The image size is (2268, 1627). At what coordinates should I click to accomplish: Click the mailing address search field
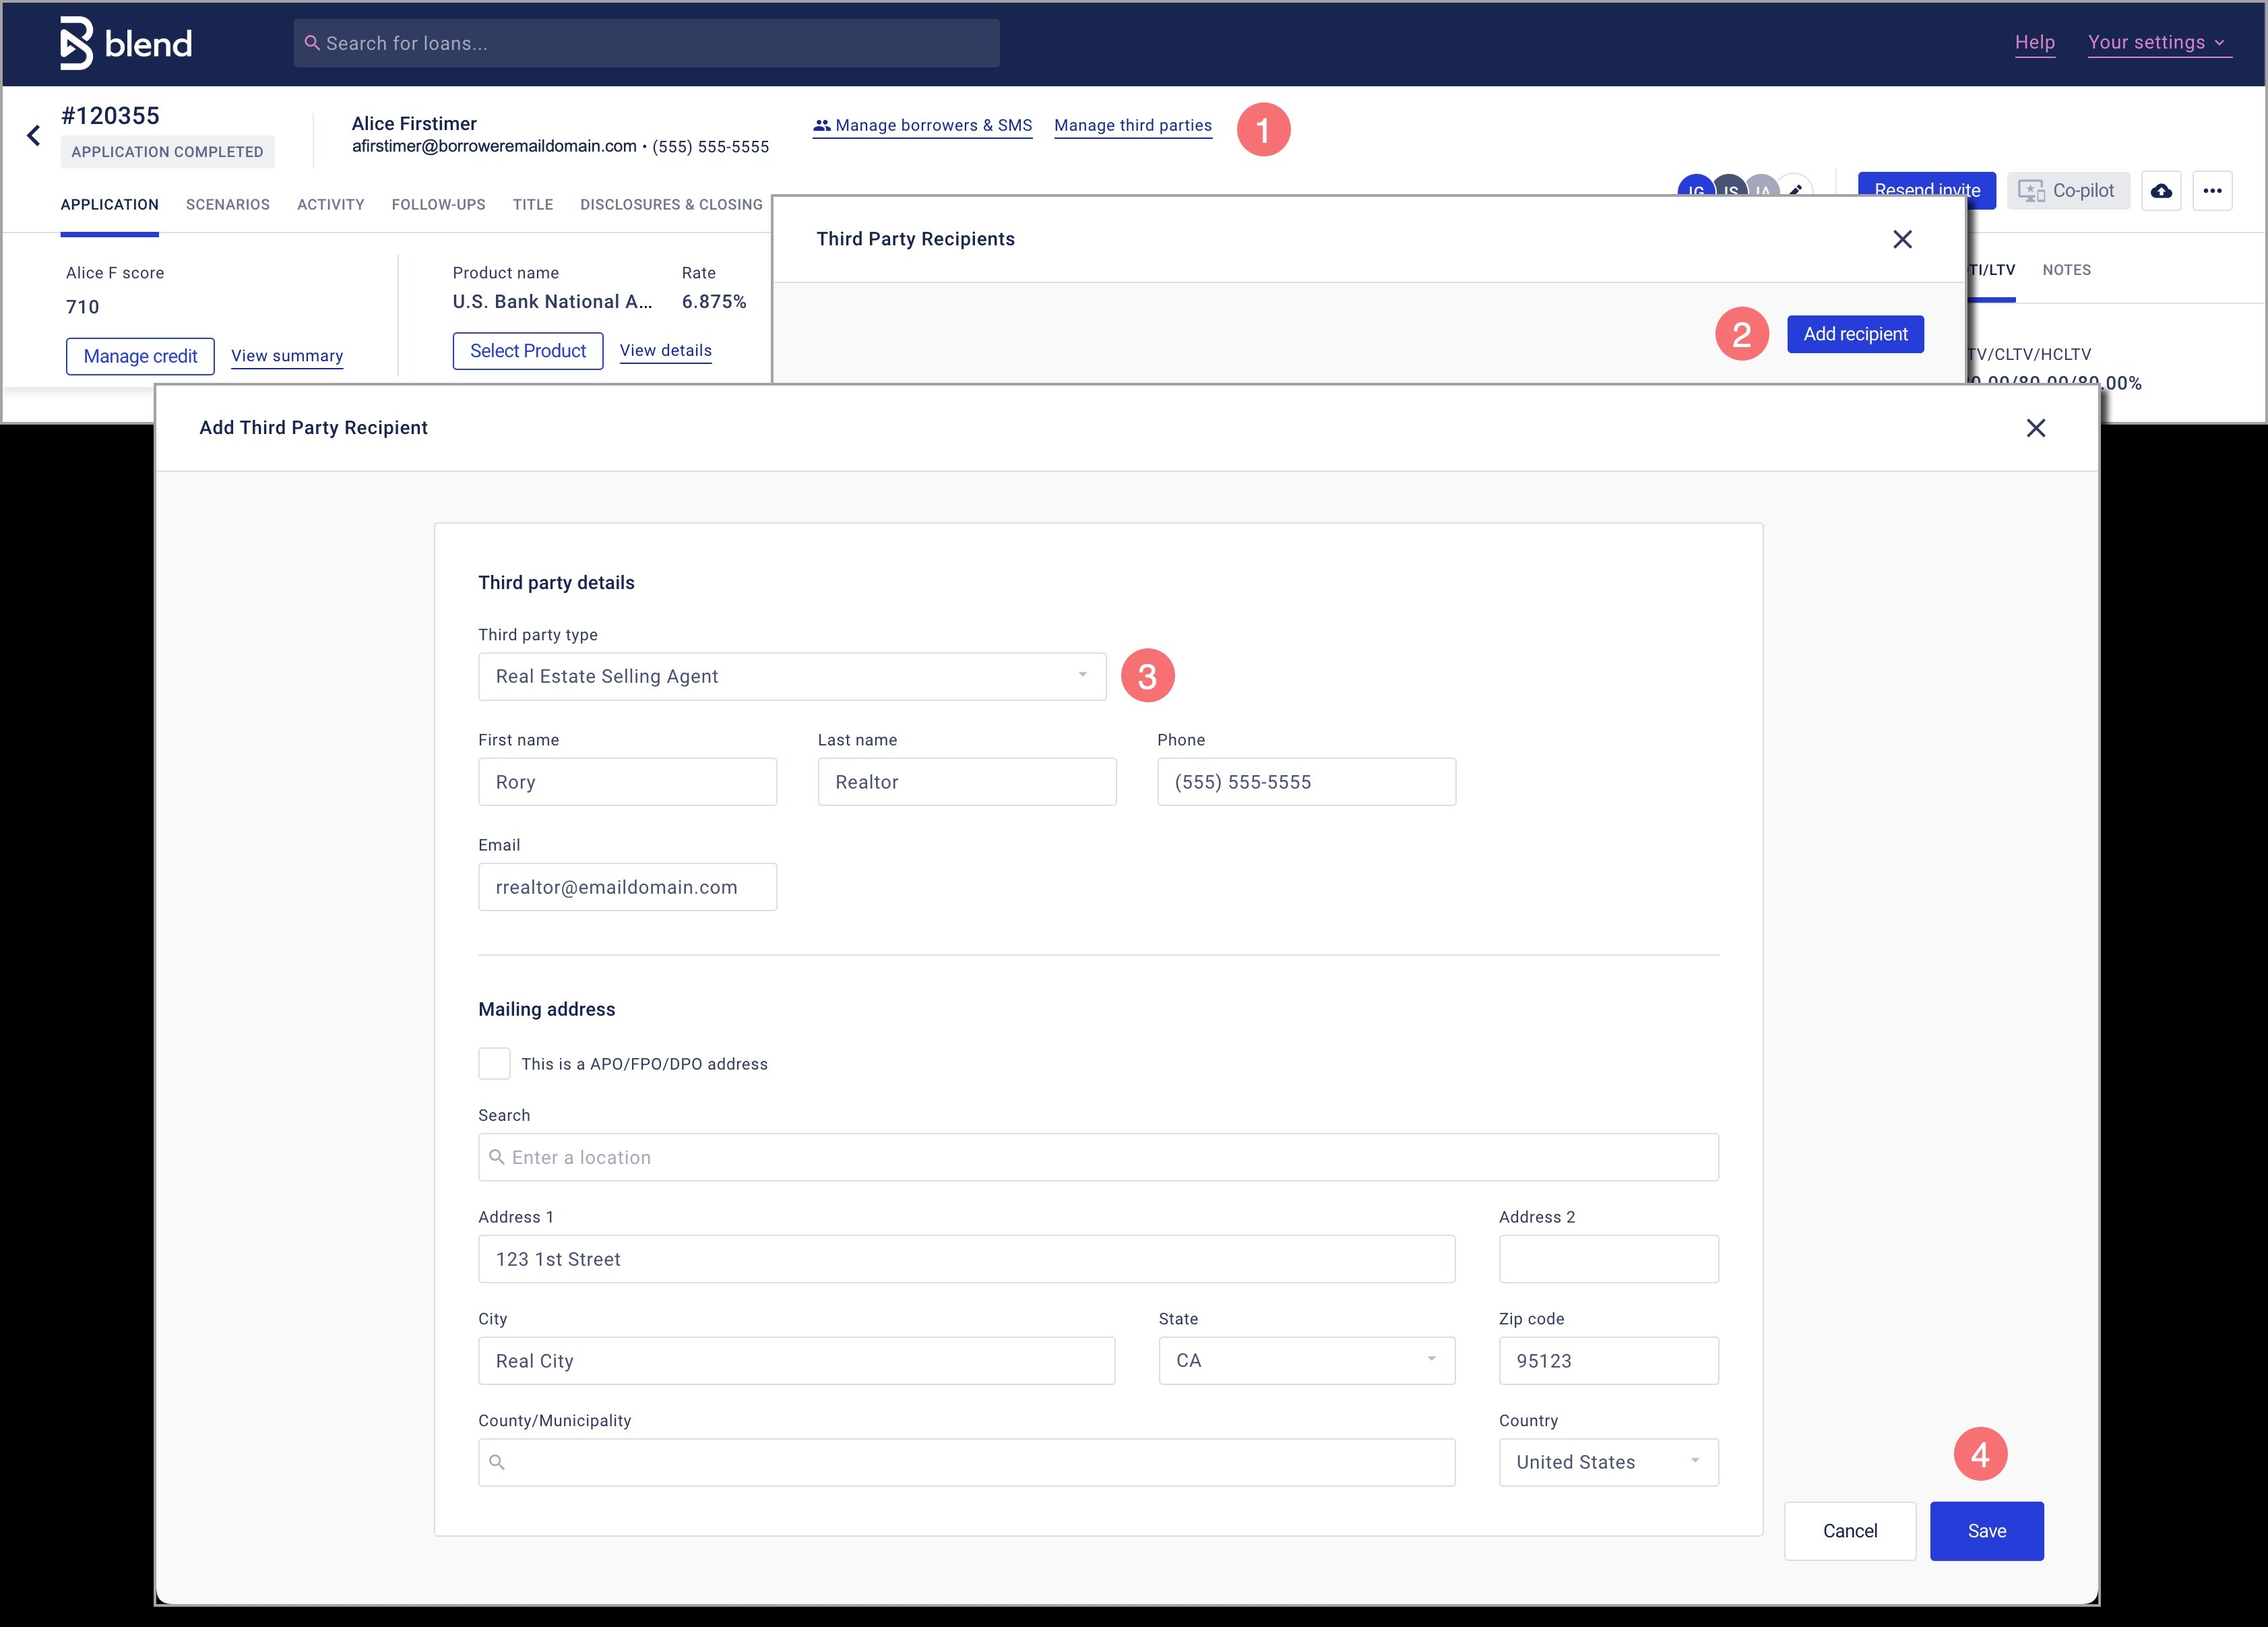pos(1097,1157)
